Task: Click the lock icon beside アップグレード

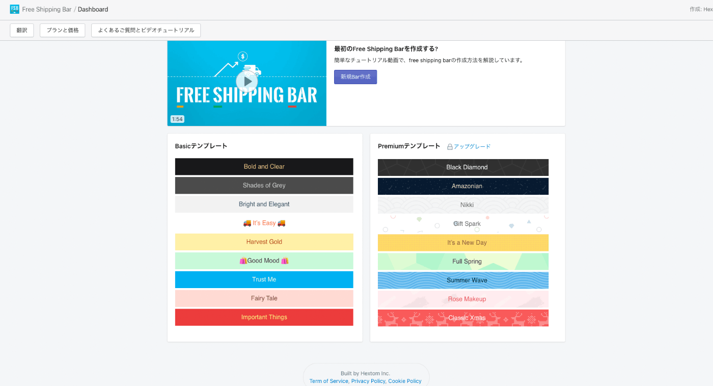Action: pos(450,147)
